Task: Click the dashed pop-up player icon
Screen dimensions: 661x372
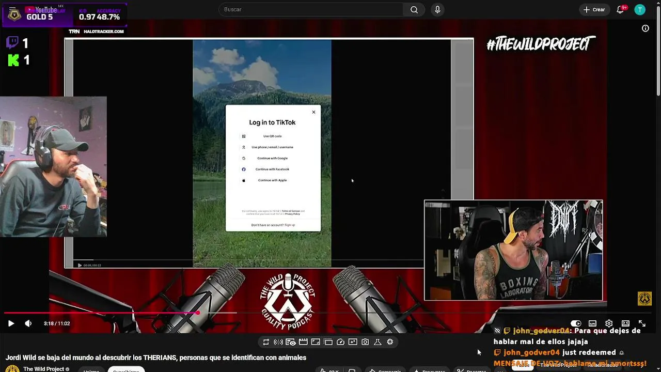Action: click(328, 342)
